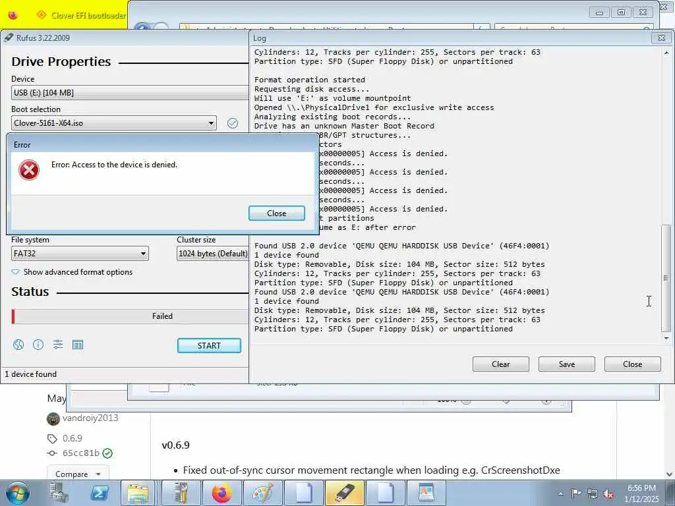This screenshot has width=675, height=506.
Task: Maximize the background Explorer window
Action: [x=621, y=12]
